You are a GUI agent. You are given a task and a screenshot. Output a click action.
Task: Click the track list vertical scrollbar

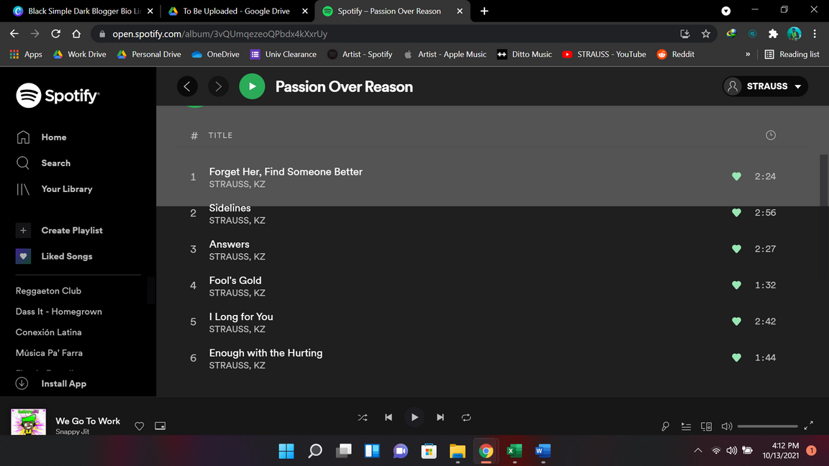pyautogui.click(x=824, y=181)
